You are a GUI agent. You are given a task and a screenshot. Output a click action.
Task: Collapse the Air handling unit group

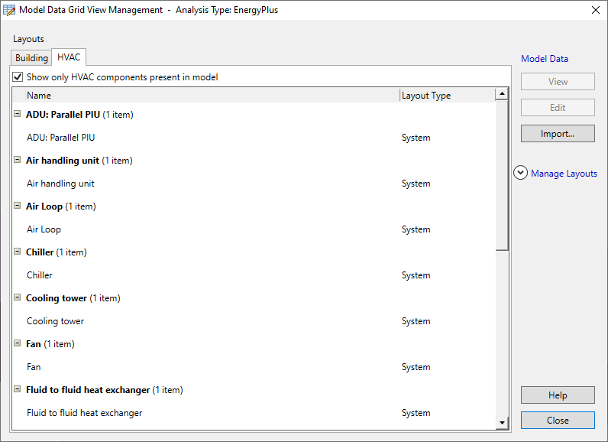tap(18, 161)
